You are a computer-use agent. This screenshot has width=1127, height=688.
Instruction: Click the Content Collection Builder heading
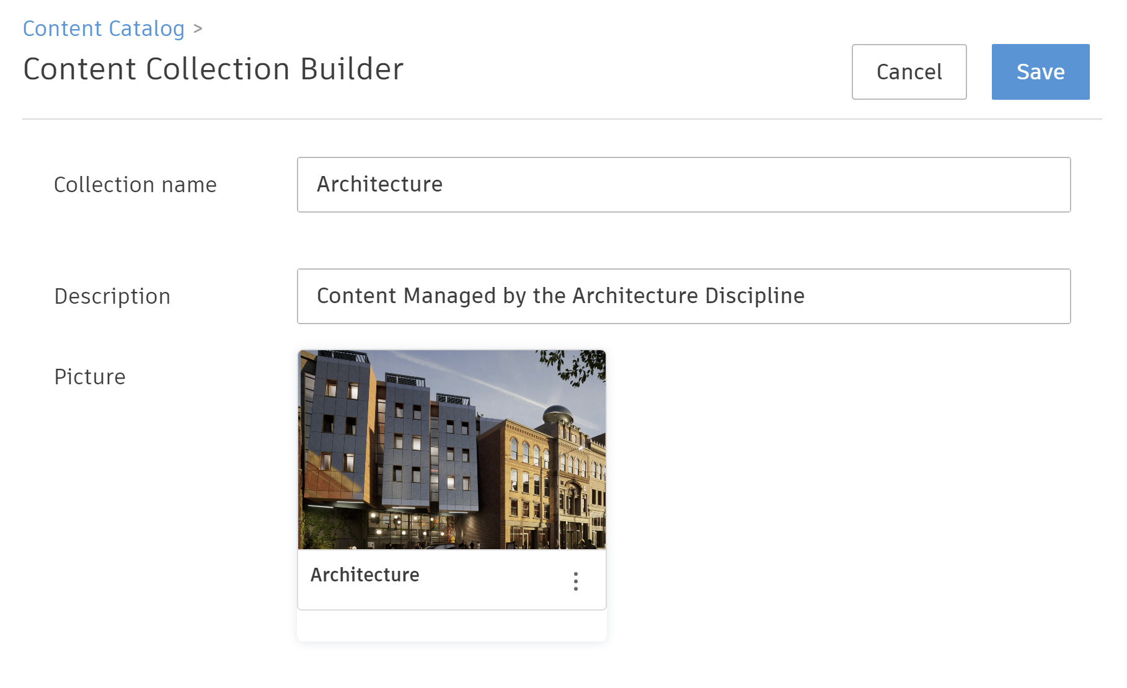tap(213, 69)
